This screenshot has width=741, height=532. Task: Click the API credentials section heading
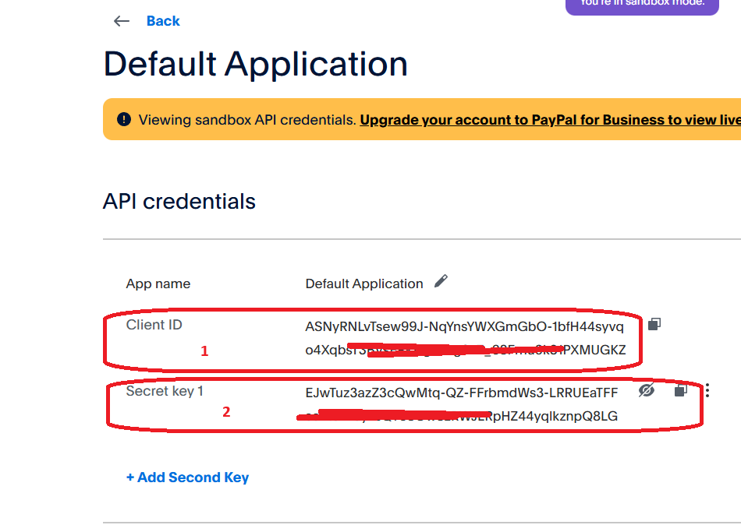coord(179,201)
